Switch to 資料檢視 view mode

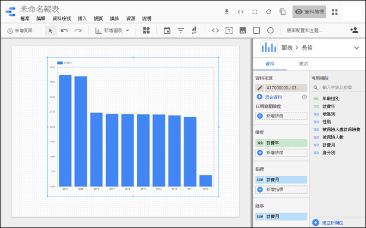click(309, 11)
